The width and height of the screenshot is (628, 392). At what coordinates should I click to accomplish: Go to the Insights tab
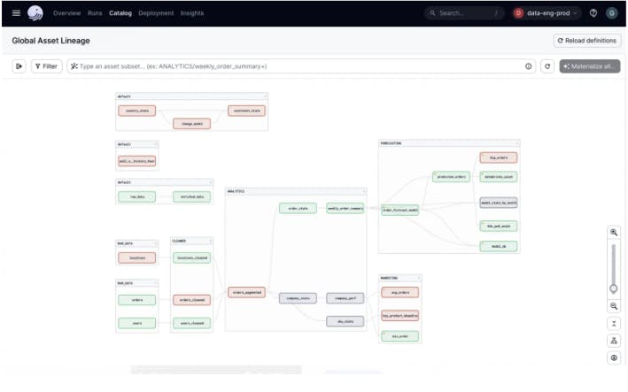coord(192,13)
